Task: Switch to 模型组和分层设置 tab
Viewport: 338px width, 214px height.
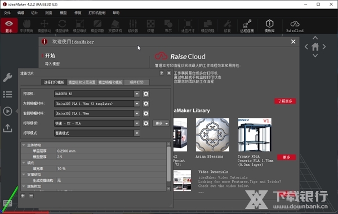Action: 82,82
